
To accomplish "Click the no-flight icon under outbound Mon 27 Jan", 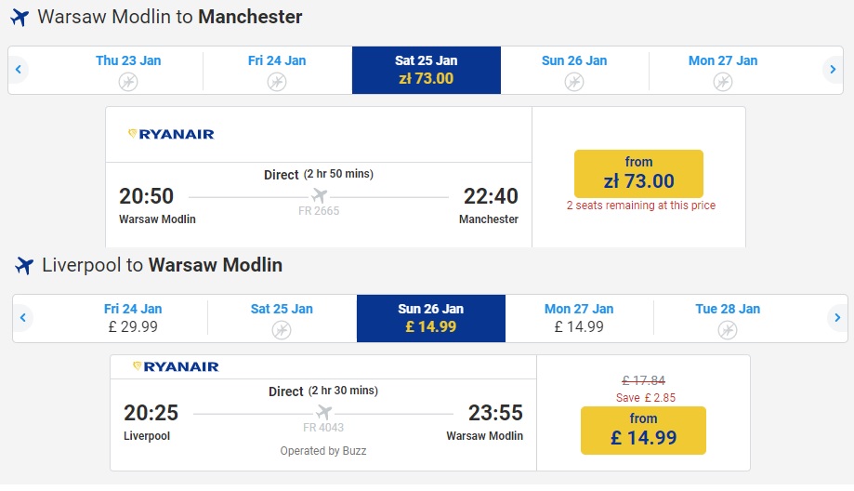I will tap(723, 82).
